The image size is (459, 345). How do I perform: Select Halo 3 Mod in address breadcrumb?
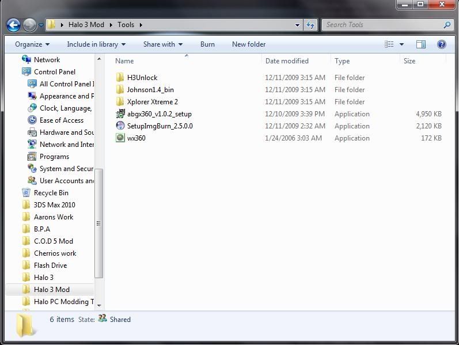86,25
